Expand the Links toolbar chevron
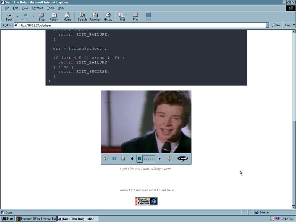The image size is (296, 222). (x=294, y=25)
